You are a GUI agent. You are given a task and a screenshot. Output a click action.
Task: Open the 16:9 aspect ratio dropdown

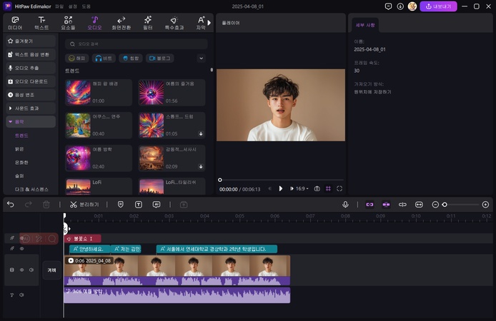click(302, 189)
